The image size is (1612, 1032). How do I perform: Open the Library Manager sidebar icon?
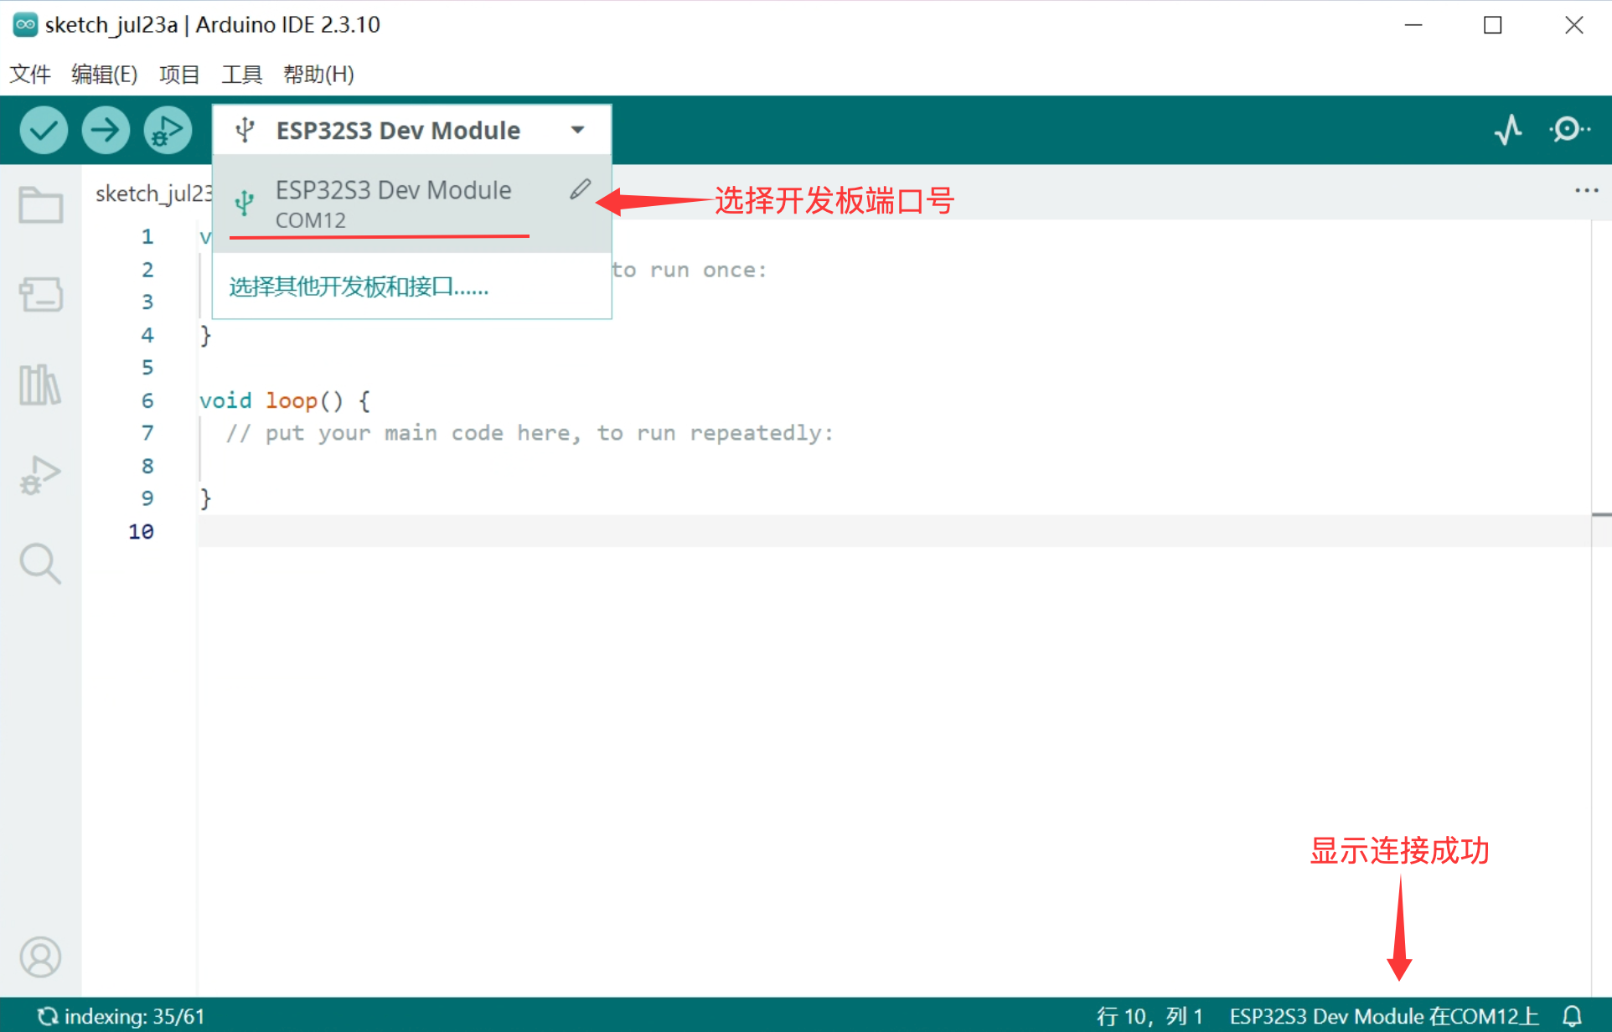[x=40, y=384]
